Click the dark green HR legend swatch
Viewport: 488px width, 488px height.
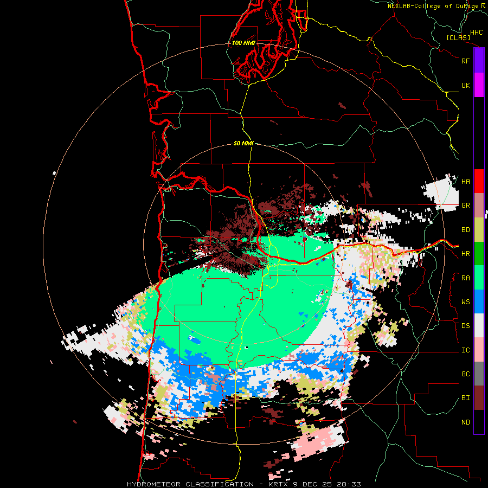[479, 253]
